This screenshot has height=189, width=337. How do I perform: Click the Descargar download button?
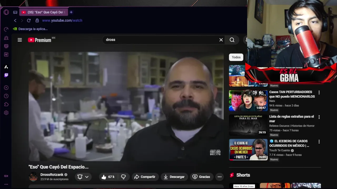(x=174, y=177)
